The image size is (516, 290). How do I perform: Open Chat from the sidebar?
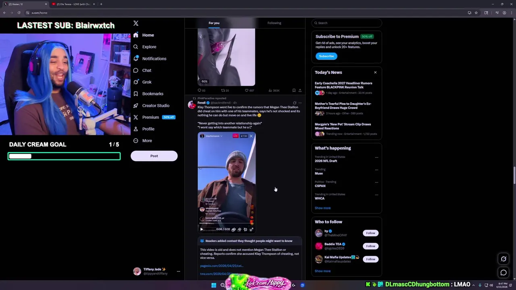(x=142, y=70)
